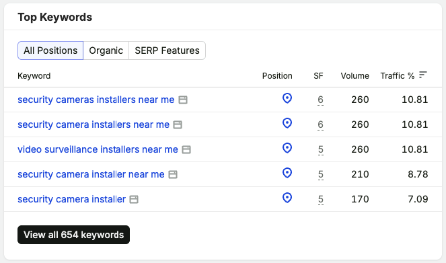
Task: Click the Top Keywords heading
Action: pos(55,17)
